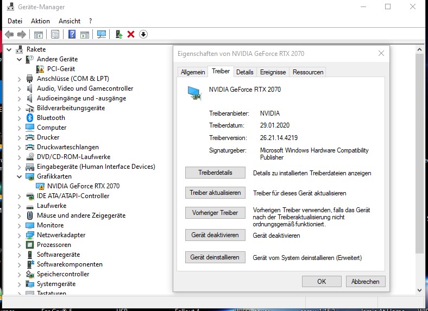Viewport: 428px width, 311px height.
Task: Click the Softwarekomponenten icon
Action: pyautogui.click(x=30, y=264)
